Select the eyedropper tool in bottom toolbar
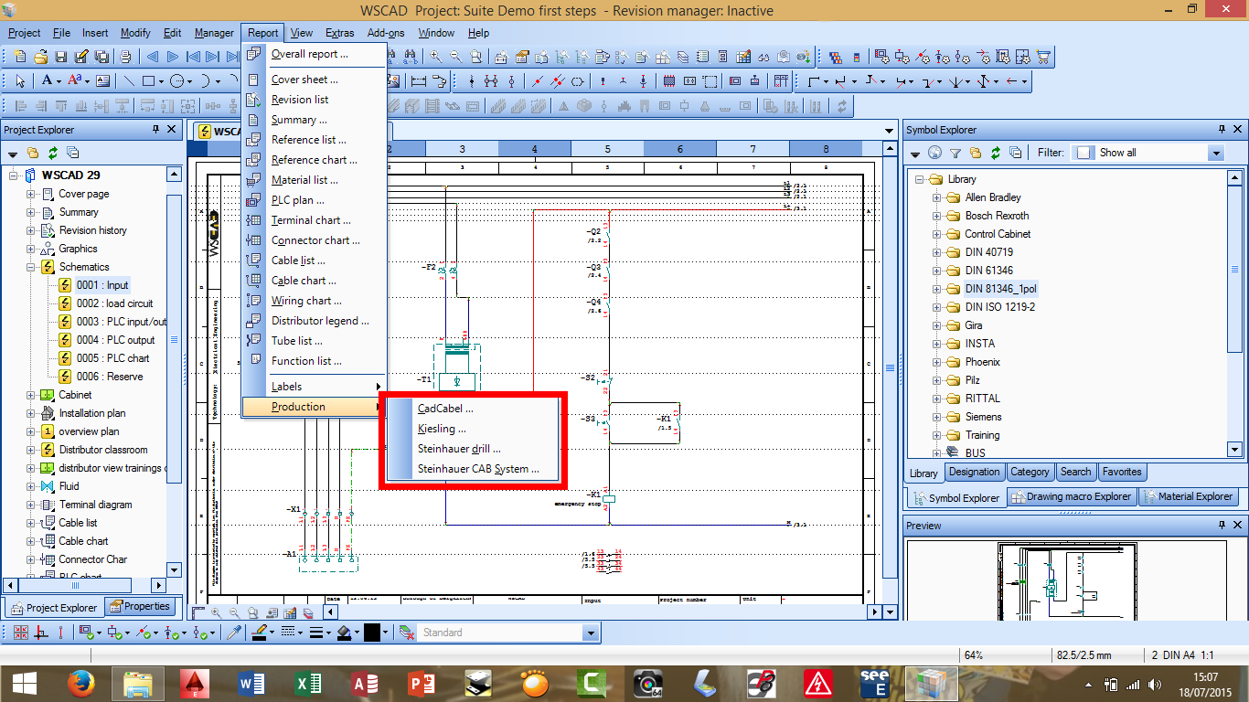The width and height of the screenshot is (1249, 702). click(233, 632)
